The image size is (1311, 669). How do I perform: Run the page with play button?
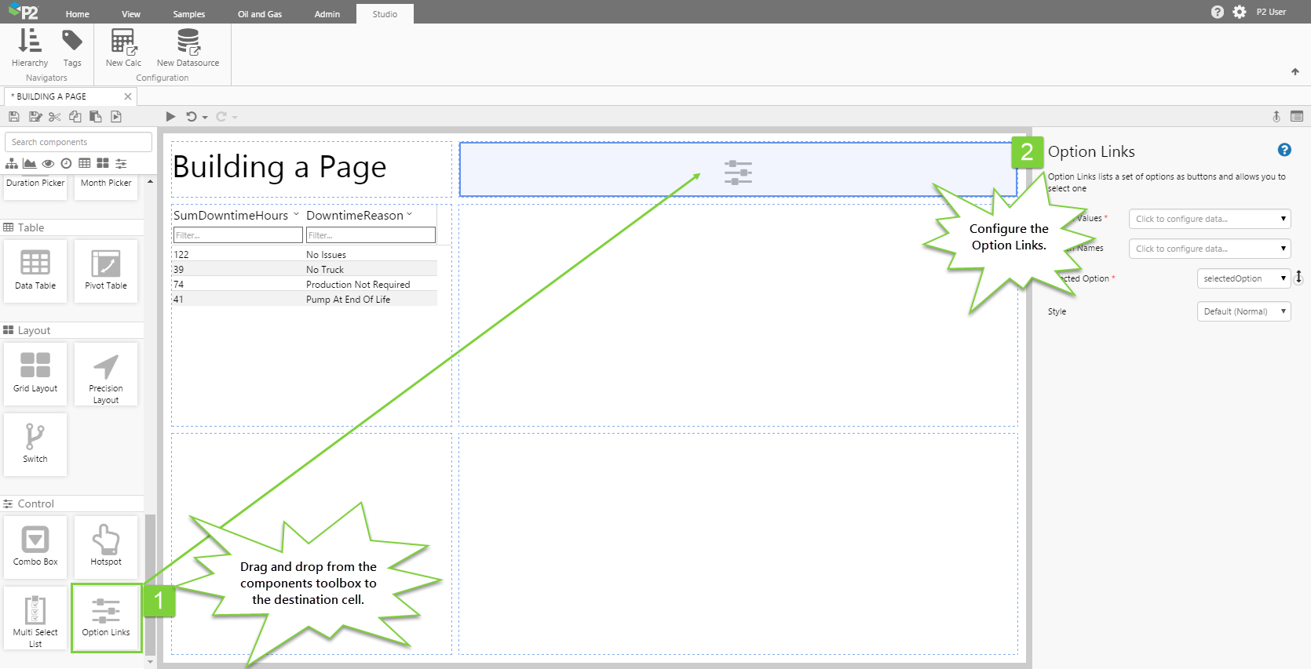170,117
